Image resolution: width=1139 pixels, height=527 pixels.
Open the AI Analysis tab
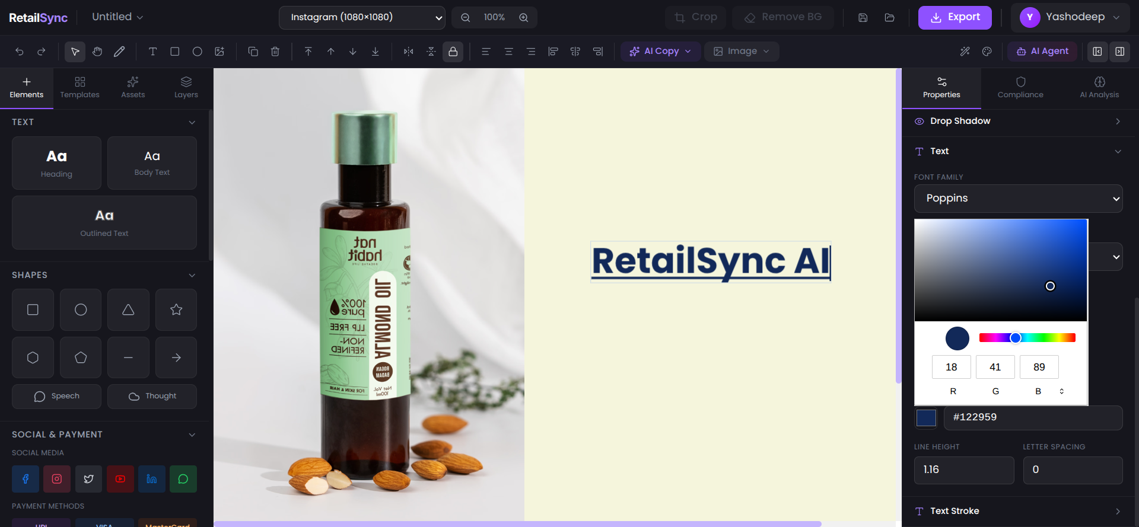[1099, 88]
